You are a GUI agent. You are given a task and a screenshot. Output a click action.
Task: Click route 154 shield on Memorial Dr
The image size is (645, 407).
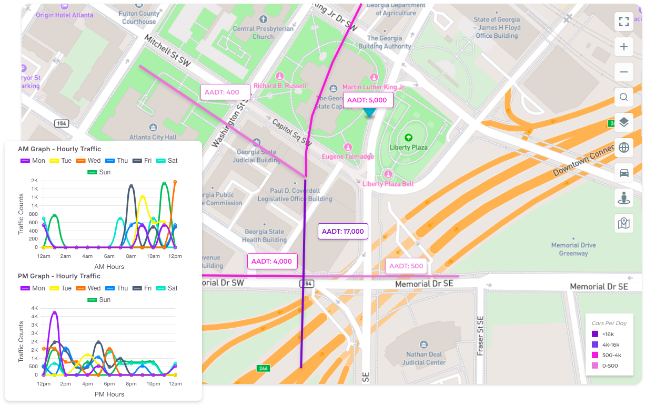pyautogui.click(x=306, y=284)
